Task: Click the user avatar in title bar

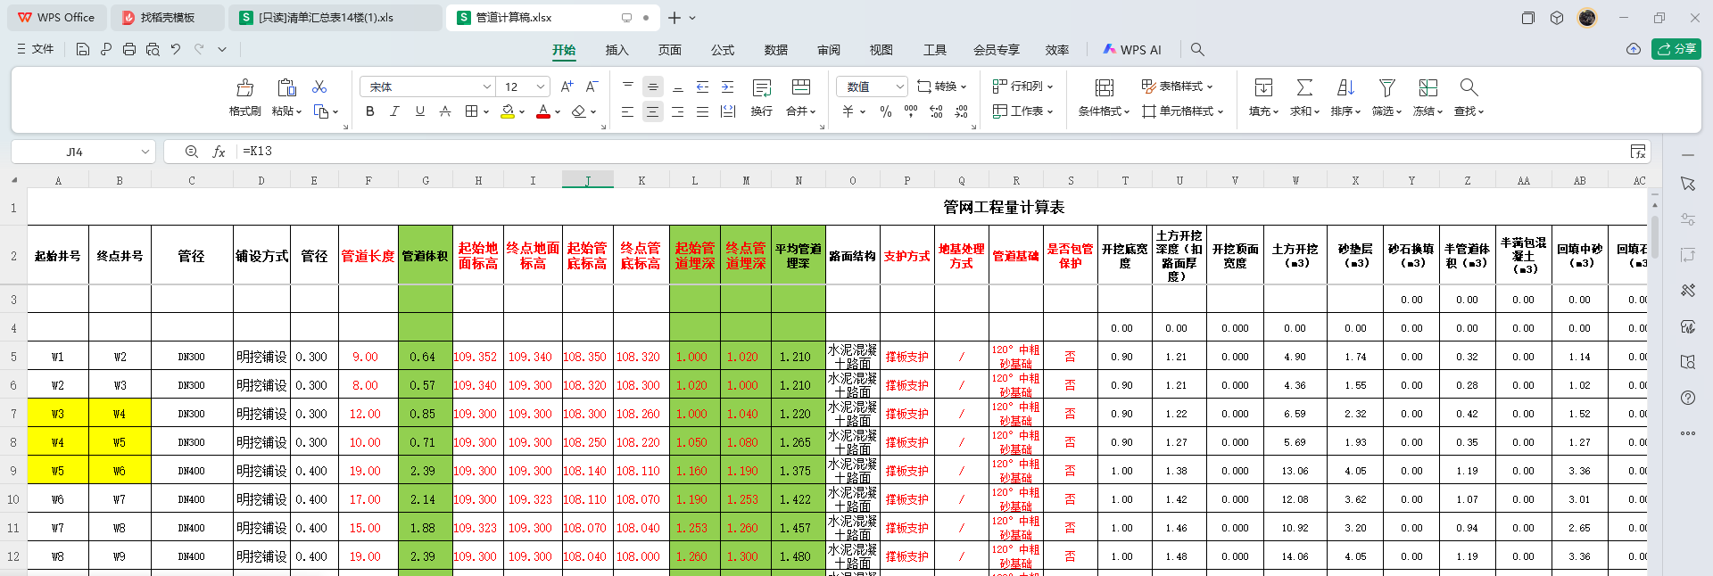Action: (x=1586, y=18)
